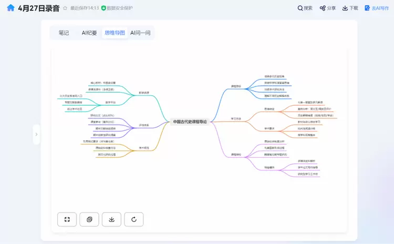The width and height of the screenshot is (394, 244).
Task: Click the 下载 download icon in header
Action: [345, 8]
